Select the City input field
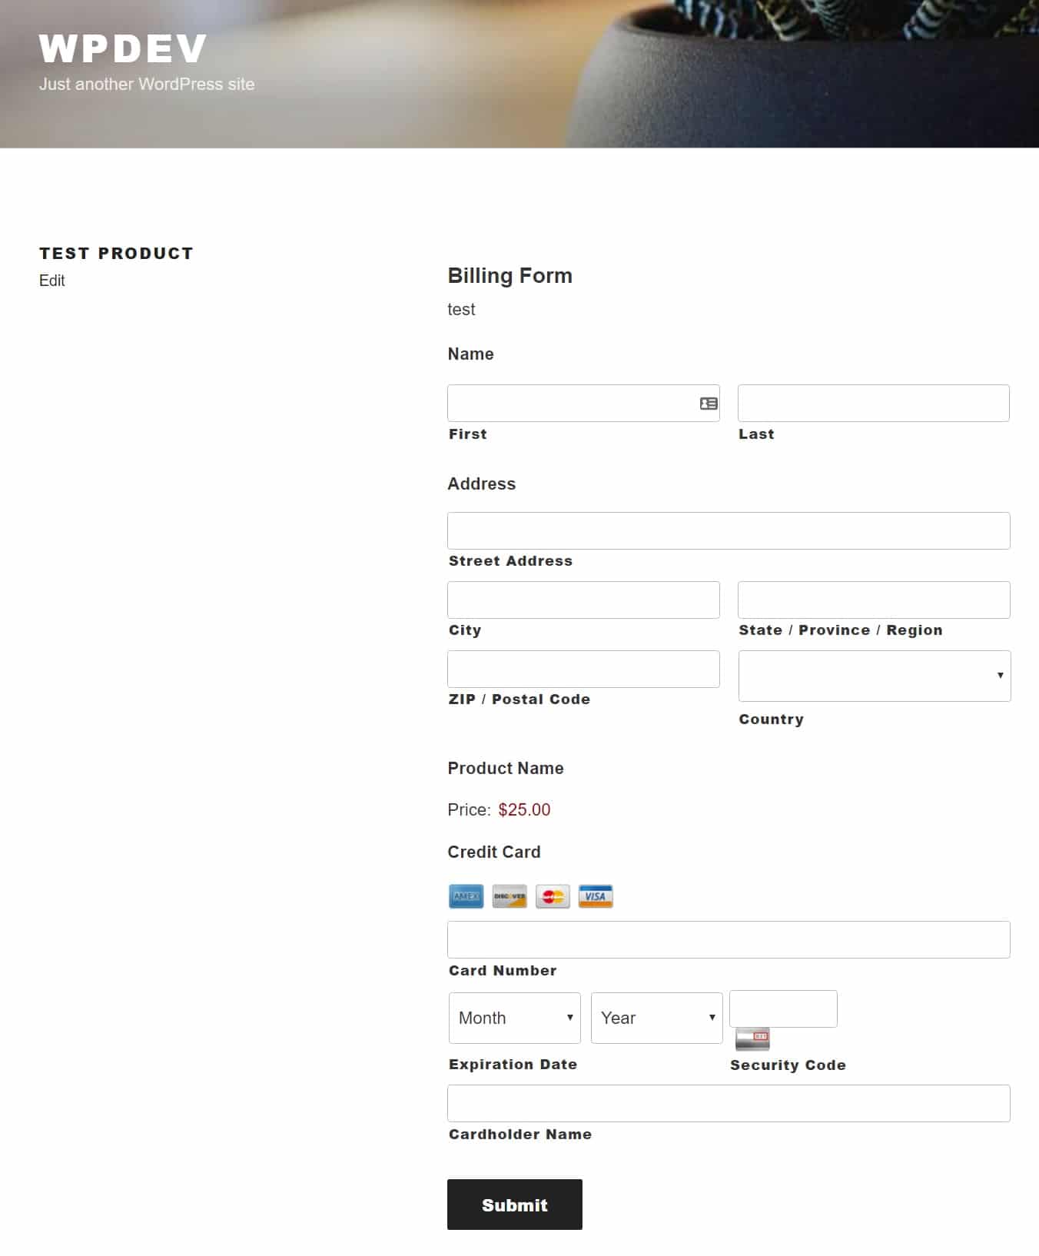 [583, 600]
